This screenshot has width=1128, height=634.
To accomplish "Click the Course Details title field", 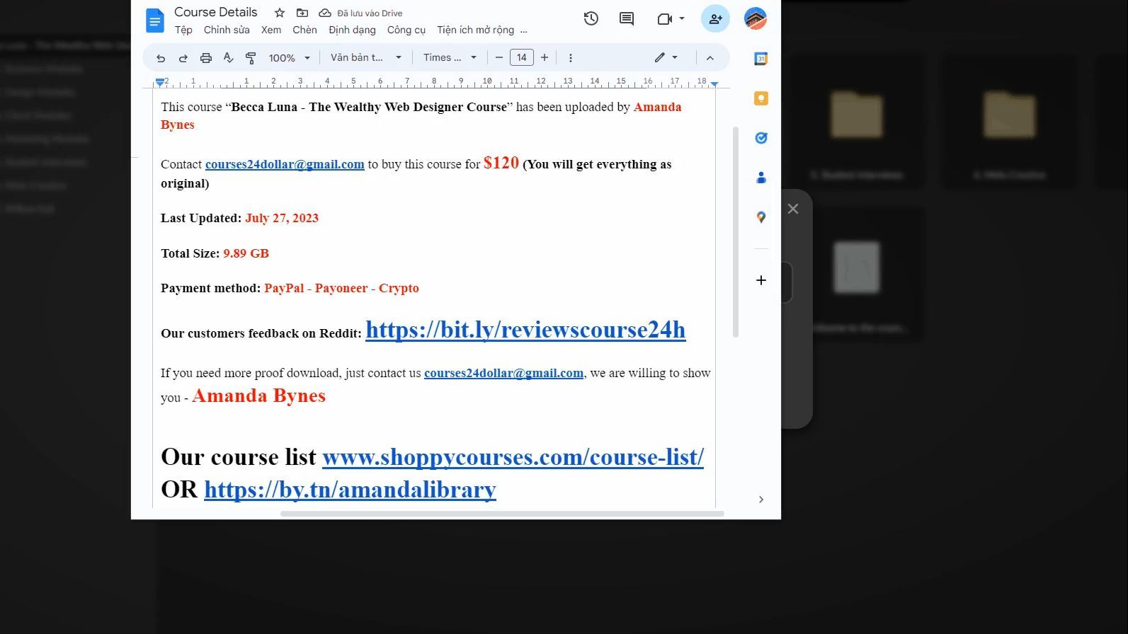I will point(216,12).
